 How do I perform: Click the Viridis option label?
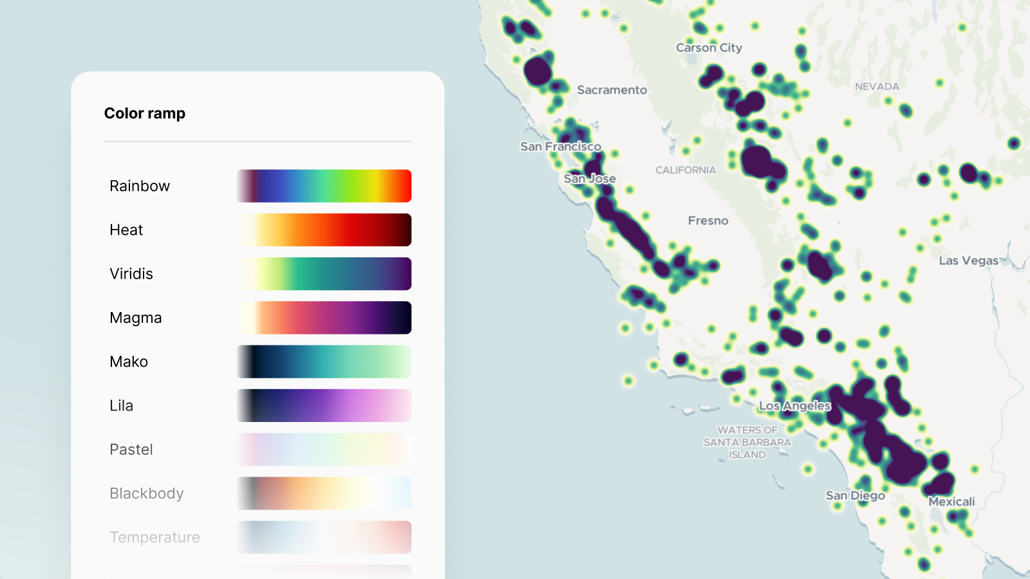[x=131, y=274]
